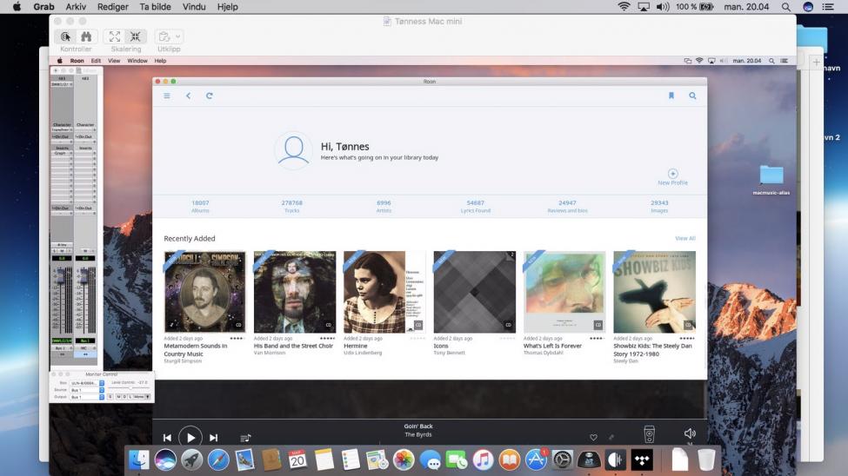Switch to full-size scaling icon

tap(115, 36)
